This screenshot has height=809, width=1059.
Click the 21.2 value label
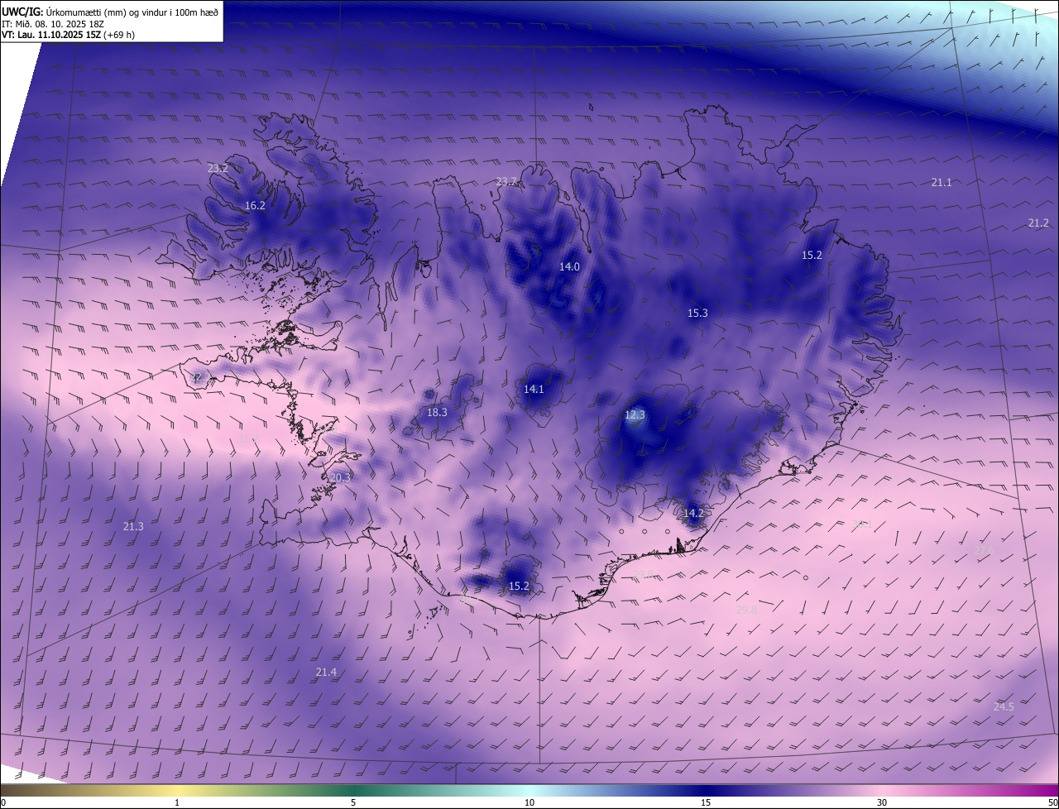[1038, 223]
